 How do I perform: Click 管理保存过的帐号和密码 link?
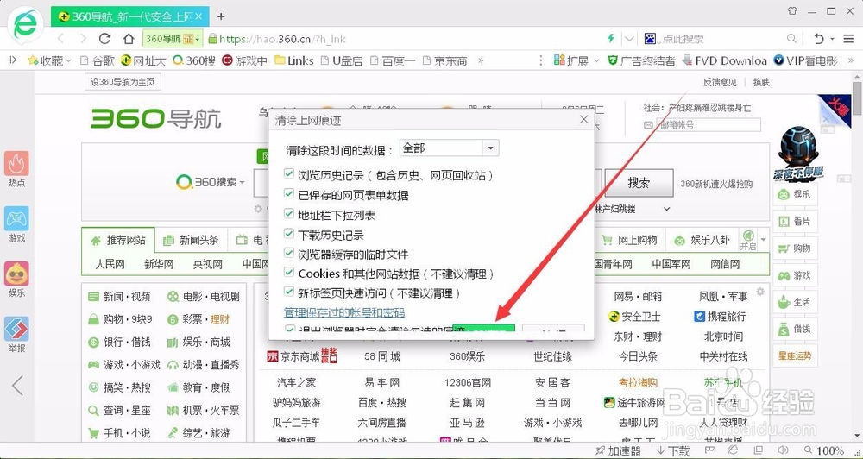344,312
